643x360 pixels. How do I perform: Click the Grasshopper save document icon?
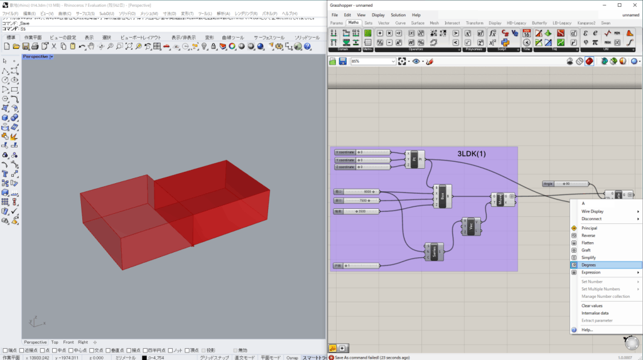pos(343,61)
